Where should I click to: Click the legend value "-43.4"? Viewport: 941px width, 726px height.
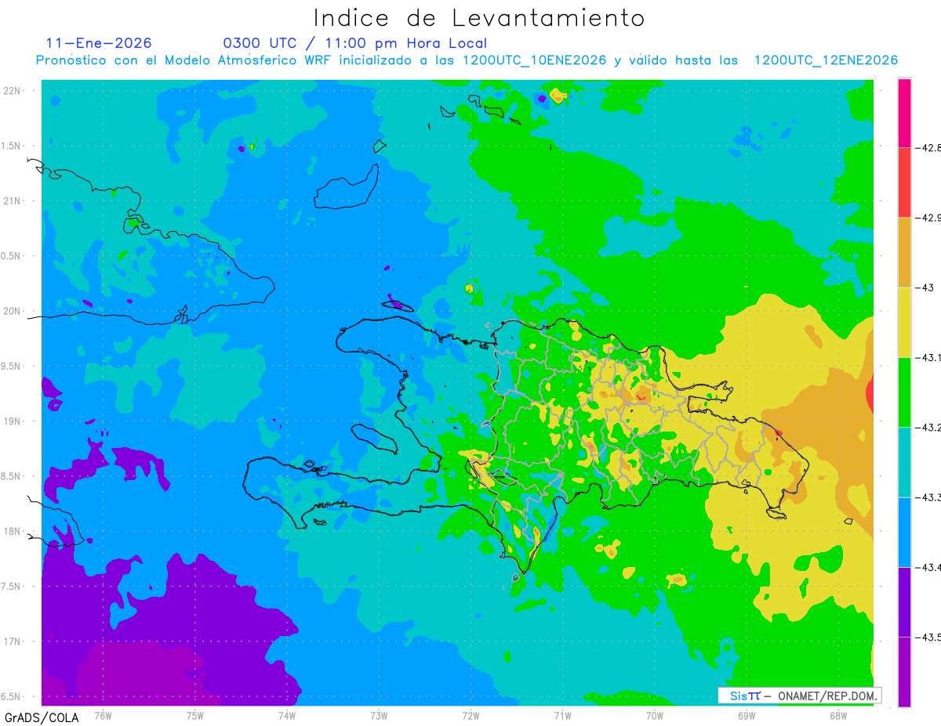928,568
